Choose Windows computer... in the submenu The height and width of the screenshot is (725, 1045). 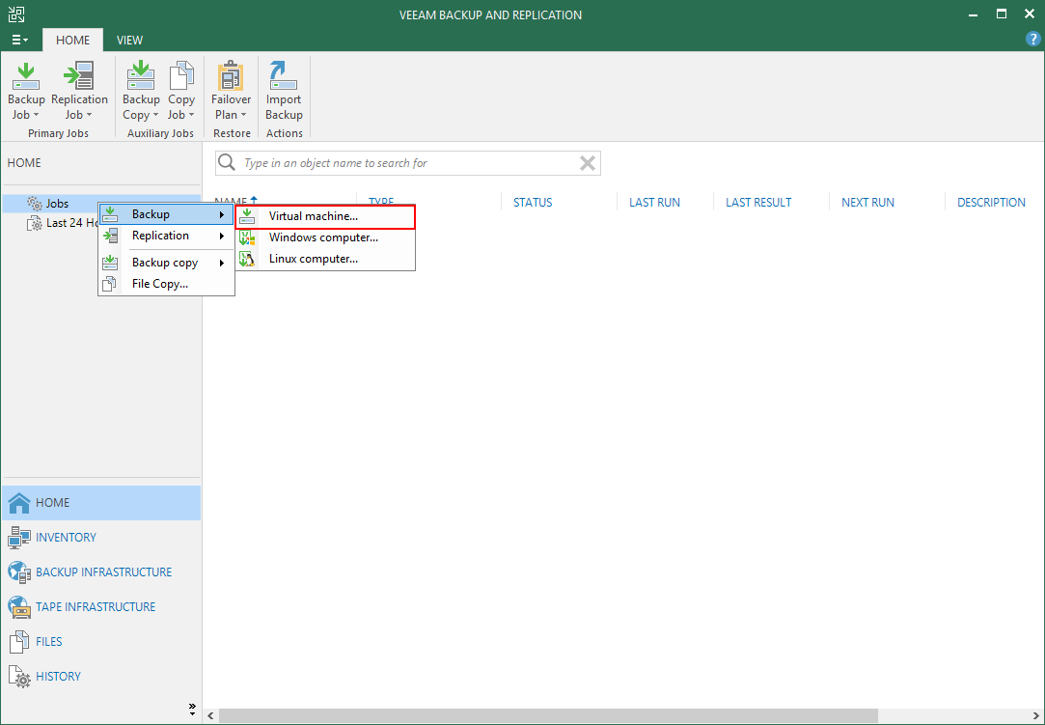pos(325,237)
